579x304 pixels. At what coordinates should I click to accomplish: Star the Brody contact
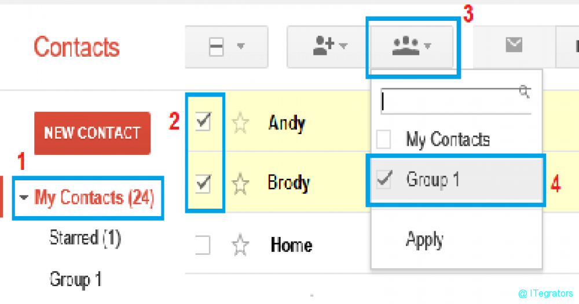pyautogui.click(x=240, y=183)
